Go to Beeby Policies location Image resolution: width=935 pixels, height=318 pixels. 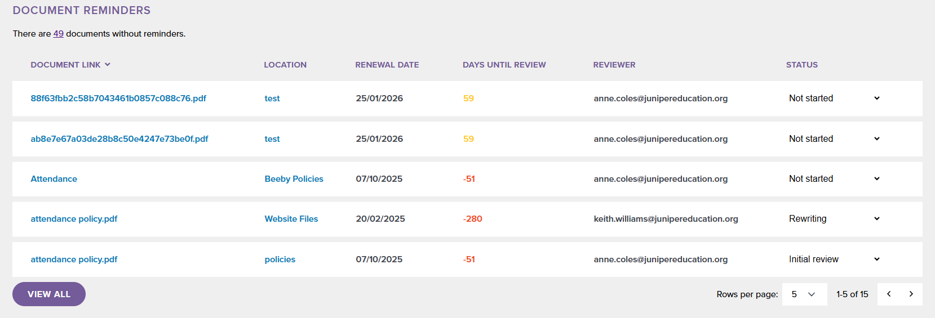point(294,179)
